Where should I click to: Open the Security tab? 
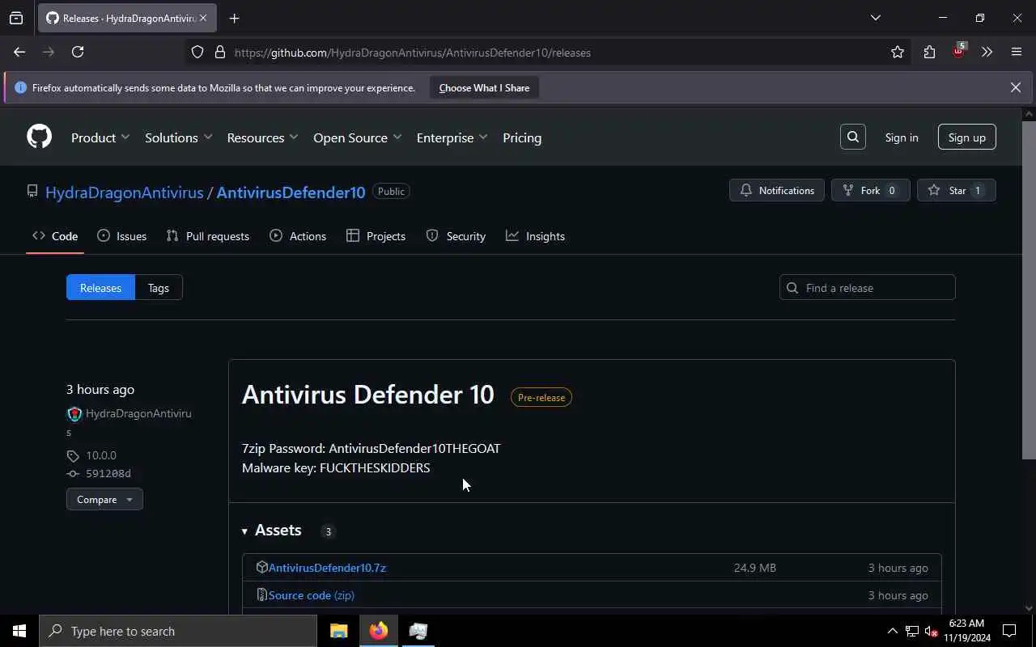point(456,236)
